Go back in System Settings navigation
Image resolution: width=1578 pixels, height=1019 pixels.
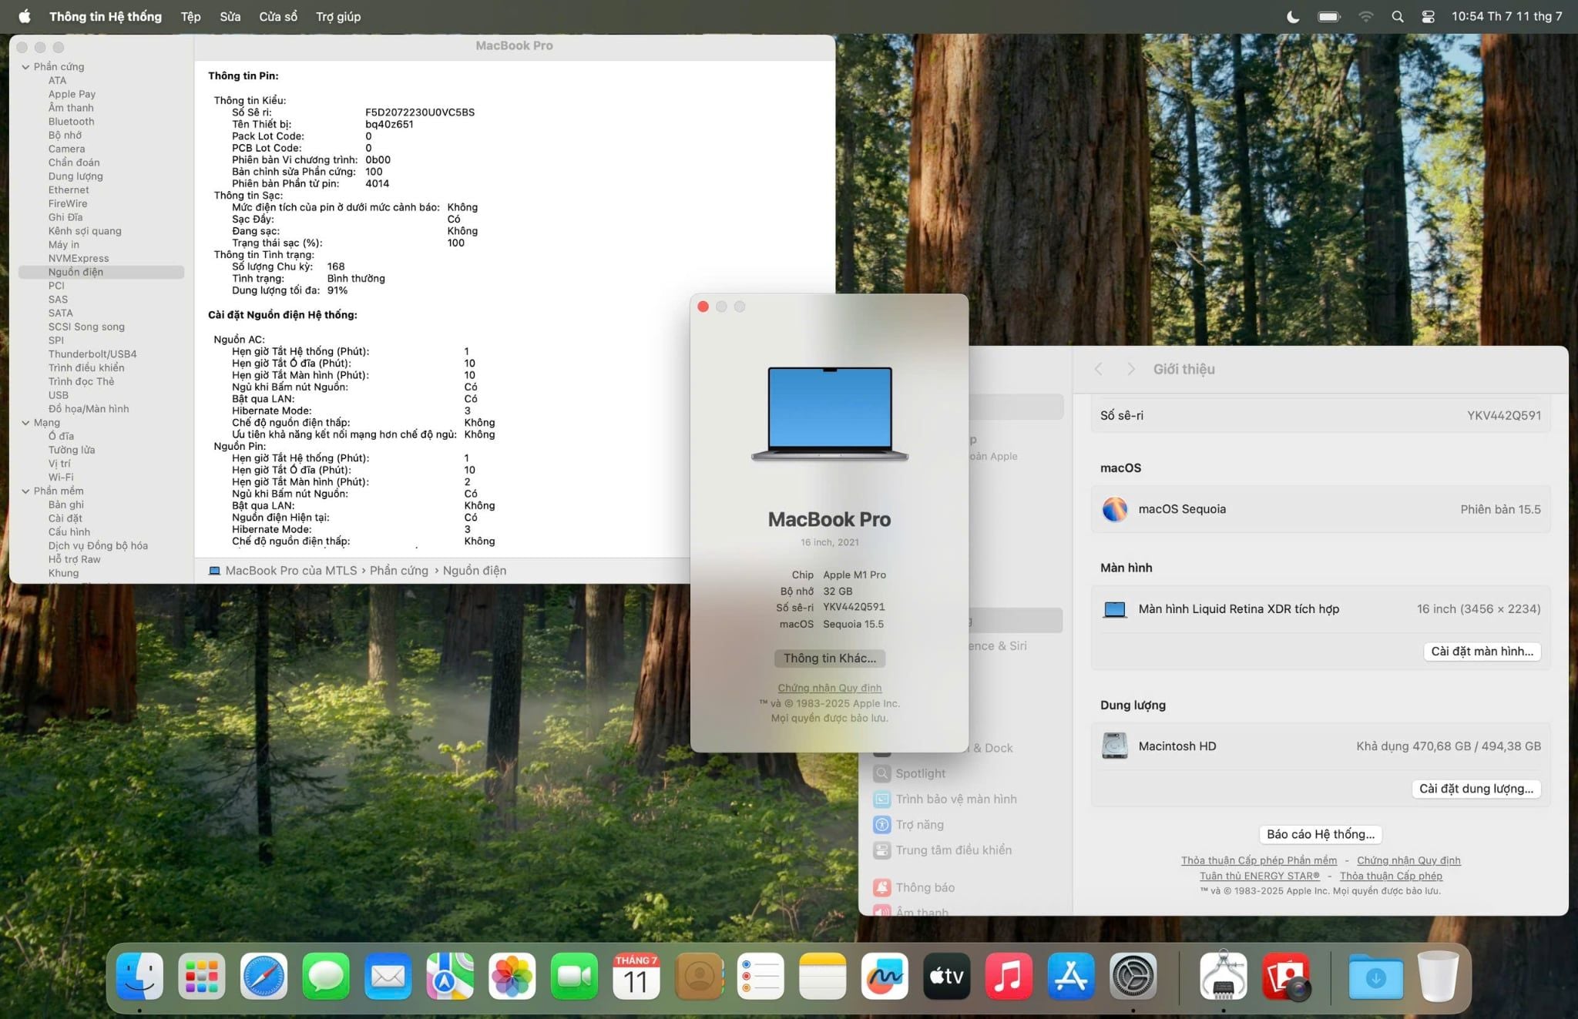[1099, 369]
